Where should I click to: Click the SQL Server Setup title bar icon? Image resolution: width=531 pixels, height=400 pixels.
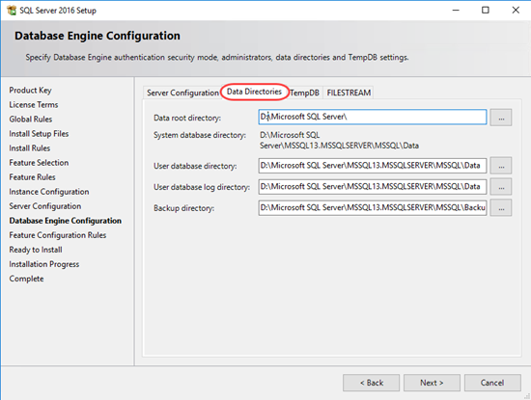click(x=12, y=11)
